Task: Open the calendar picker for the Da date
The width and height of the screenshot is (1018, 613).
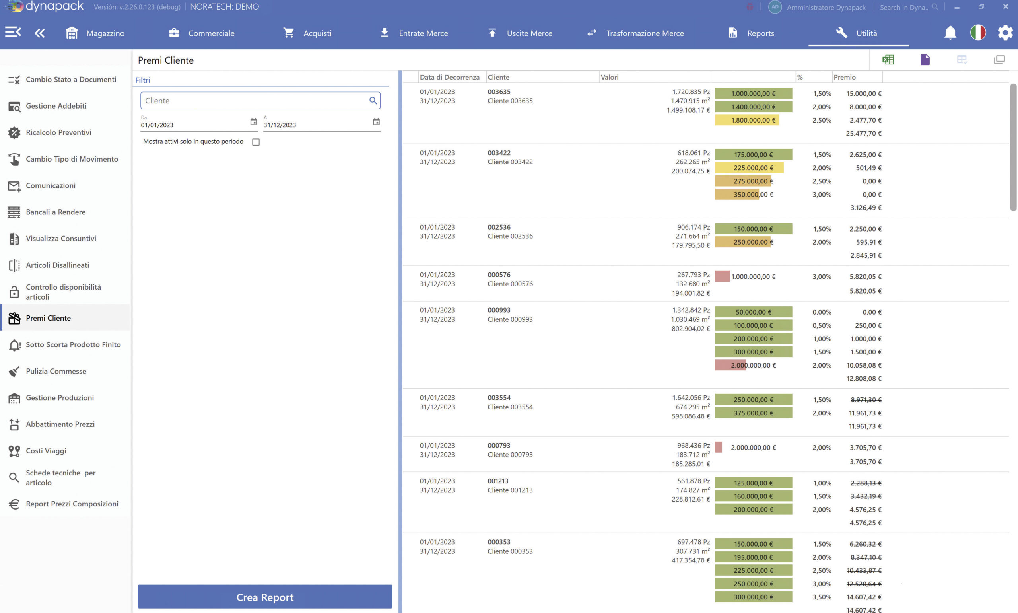Action: point(253,121)
